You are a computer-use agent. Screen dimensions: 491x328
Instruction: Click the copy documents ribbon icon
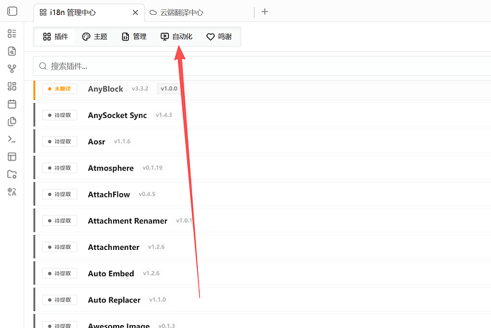point(12,121)
